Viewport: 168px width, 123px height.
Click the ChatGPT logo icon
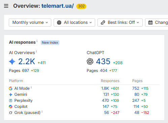pyautogui.click(x=90, y=61)
